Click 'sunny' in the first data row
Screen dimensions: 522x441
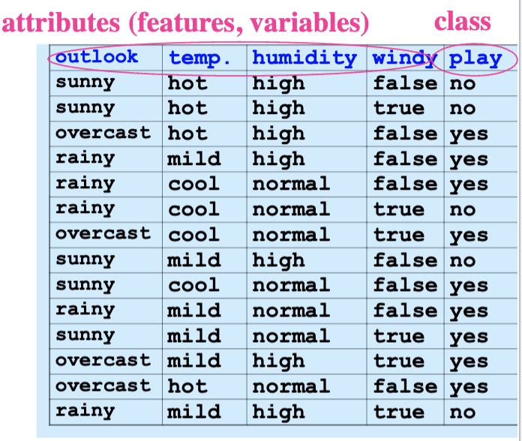(x=85, y=82)
